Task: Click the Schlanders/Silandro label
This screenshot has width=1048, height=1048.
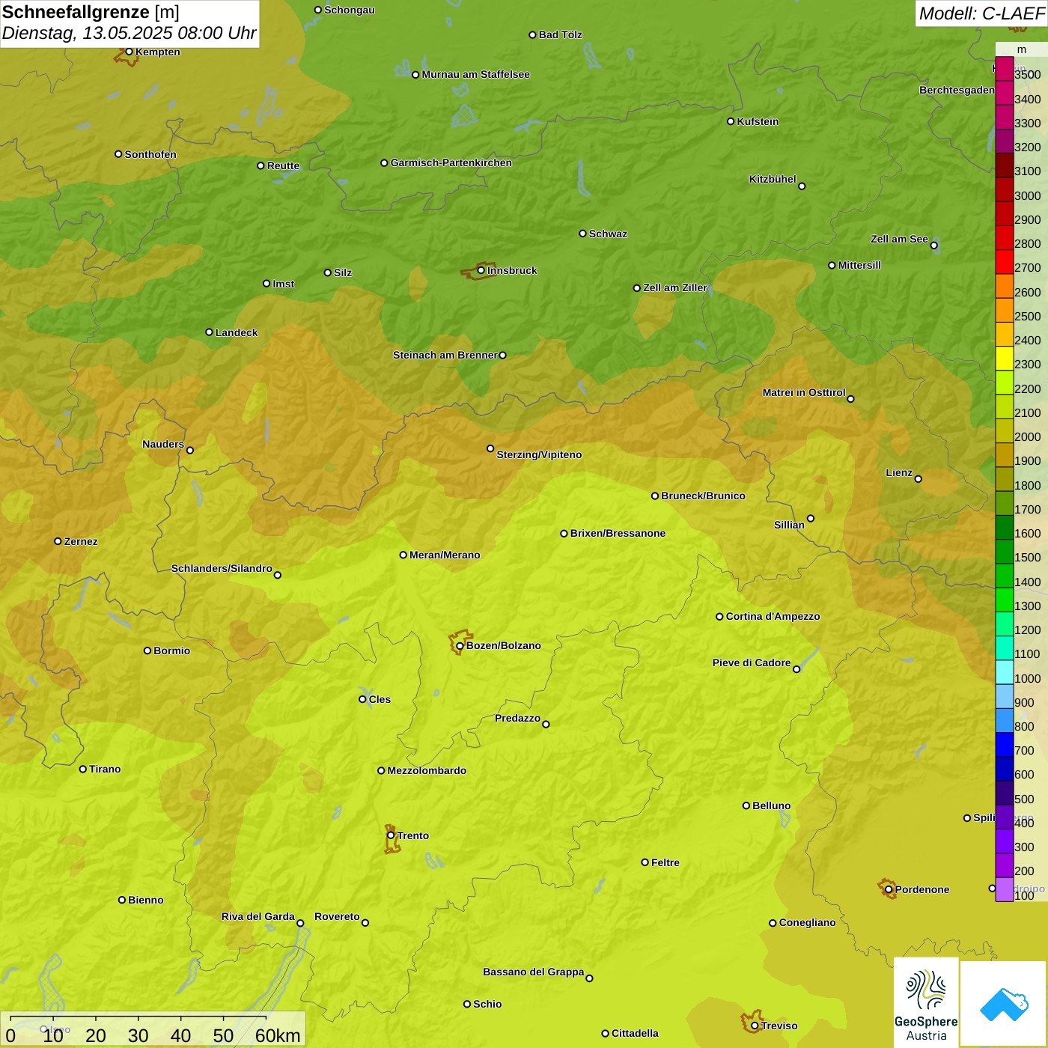Action: coord(222,568)
